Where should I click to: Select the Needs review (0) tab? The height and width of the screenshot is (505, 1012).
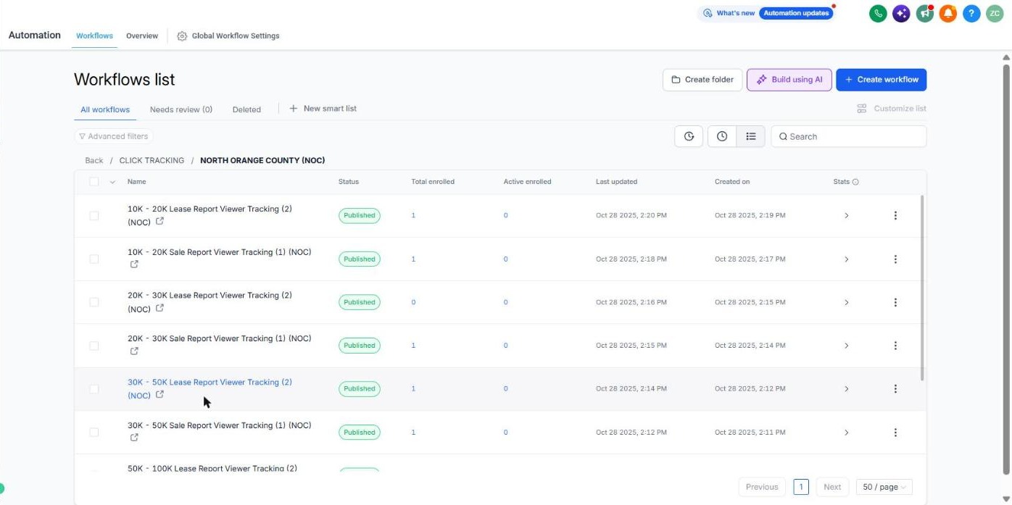pos(181,109)
